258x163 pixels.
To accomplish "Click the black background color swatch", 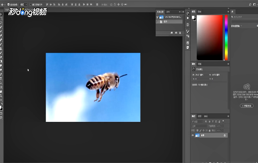I will pyautogui.click(x=195, y=20).
